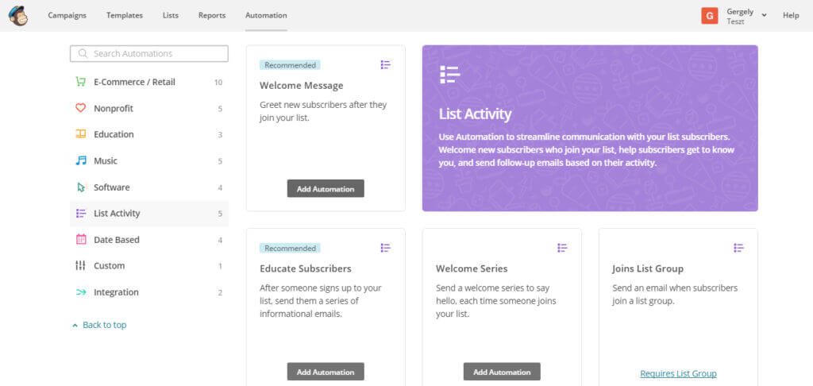Choose the Date Based category label

(x=117, y=240)
